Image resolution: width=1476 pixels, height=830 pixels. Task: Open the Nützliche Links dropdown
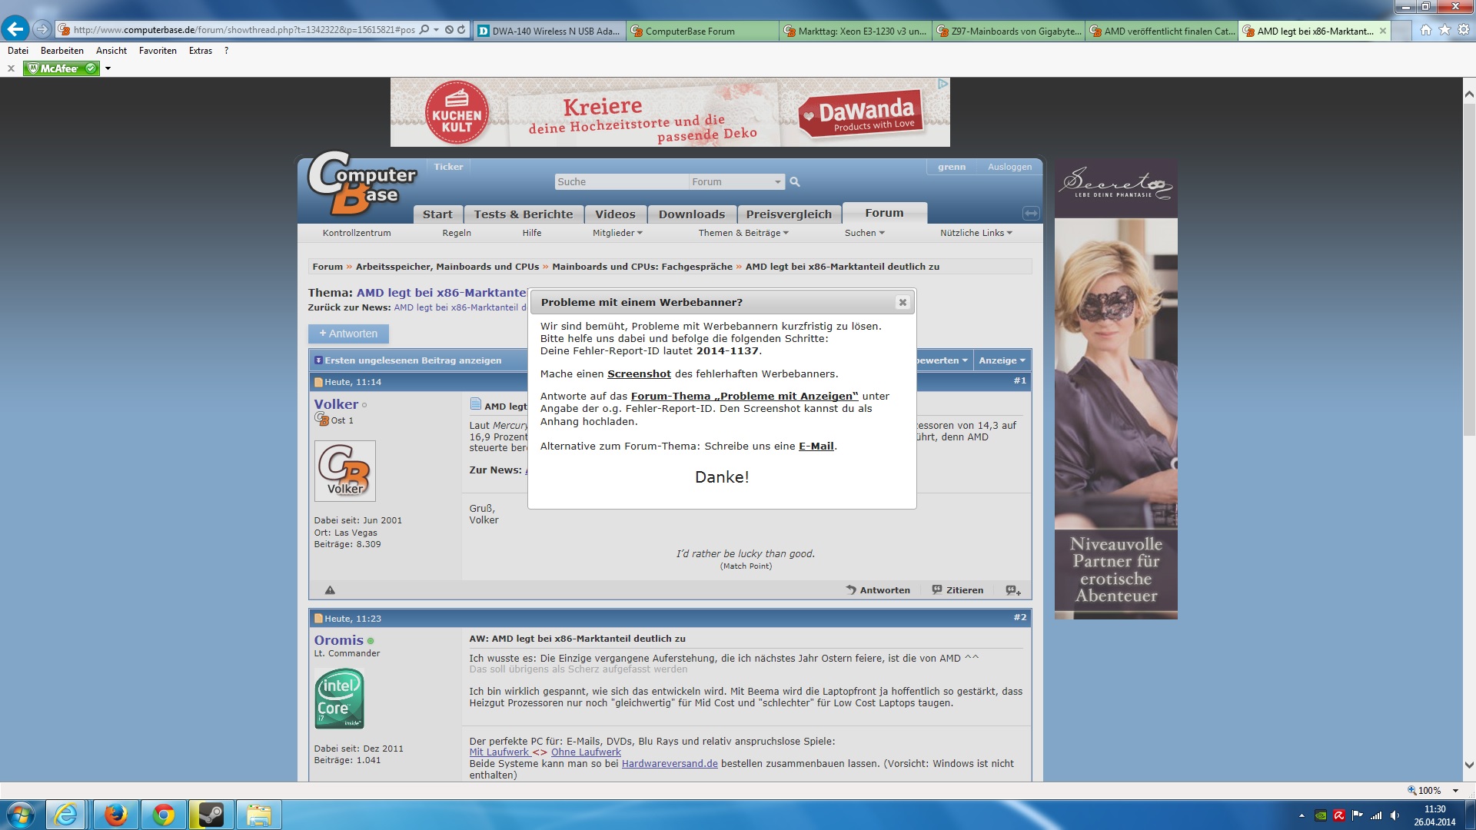click(976, 233)
